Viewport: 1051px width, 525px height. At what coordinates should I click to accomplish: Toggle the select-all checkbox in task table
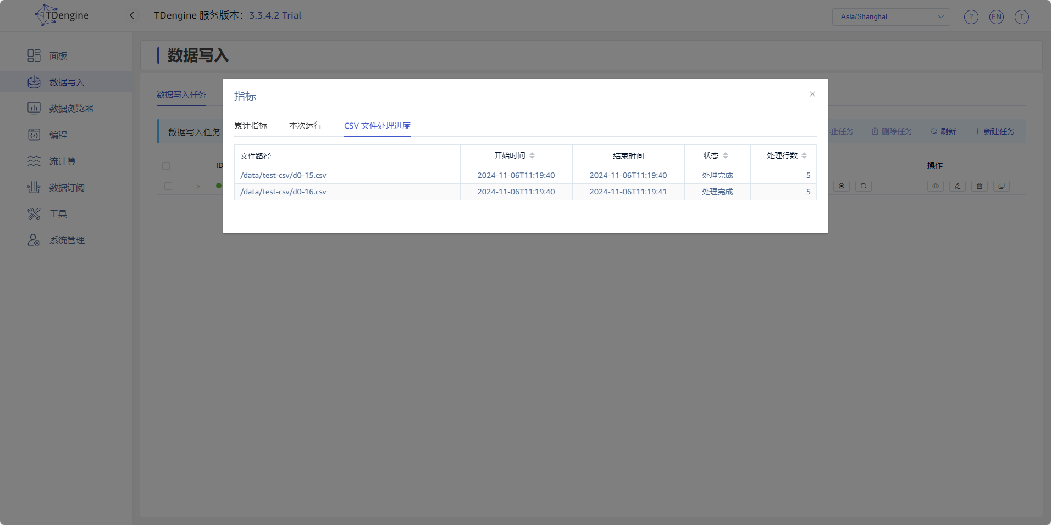pyautogui.click(x=166, y=166)
